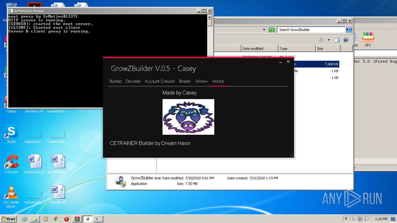Open Explorer help question mark icon
The height and width of the screenshot is (223, 397).
click(346, 40)
